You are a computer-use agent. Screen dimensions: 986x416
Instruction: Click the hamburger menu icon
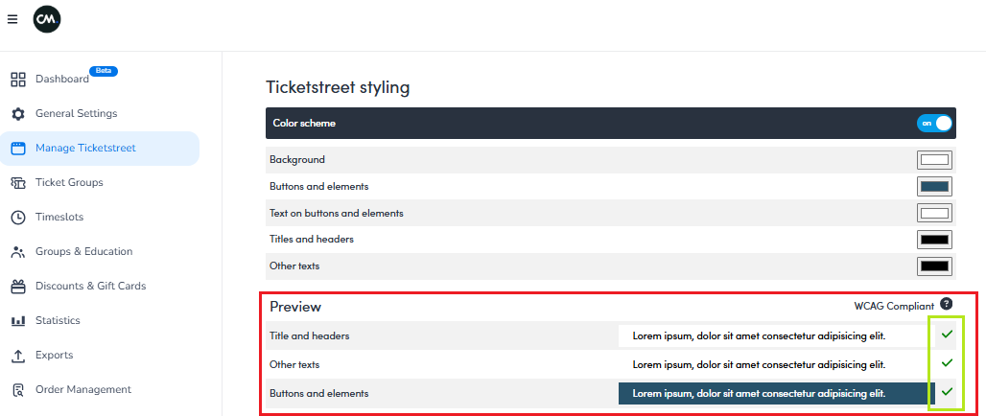pos(12,19)
